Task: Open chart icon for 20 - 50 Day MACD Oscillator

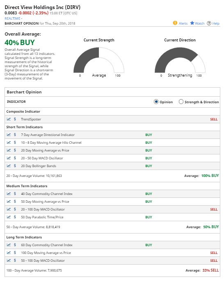Action: click(x=9, y=158)
